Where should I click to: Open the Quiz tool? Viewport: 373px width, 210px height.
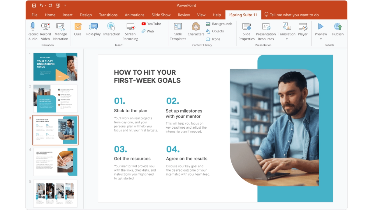78,31
